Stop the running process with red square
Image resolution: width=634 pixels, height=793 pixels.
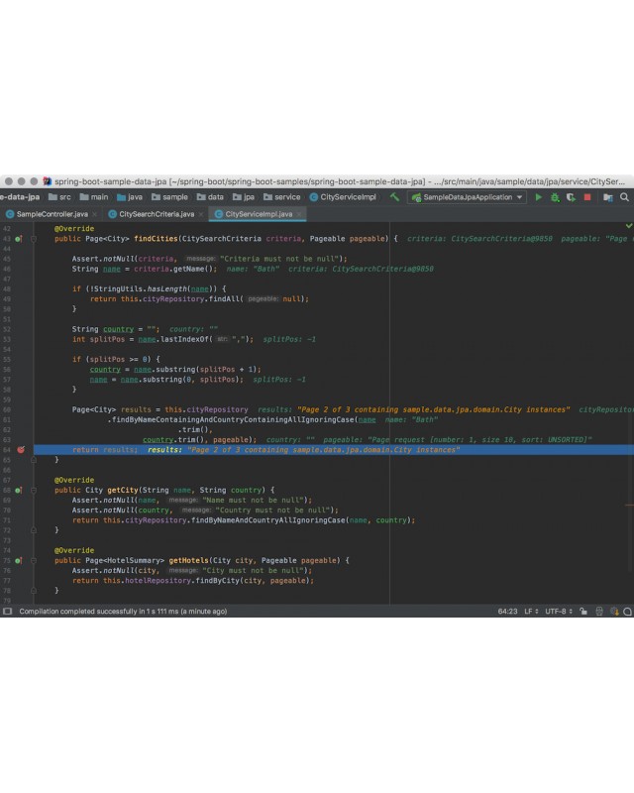pos(586,197)
